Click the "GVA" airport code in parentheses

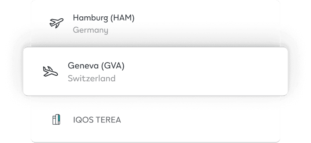(x=113, y=66)
